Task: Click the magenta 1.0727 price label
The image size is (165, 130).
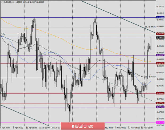Action: 160,123
